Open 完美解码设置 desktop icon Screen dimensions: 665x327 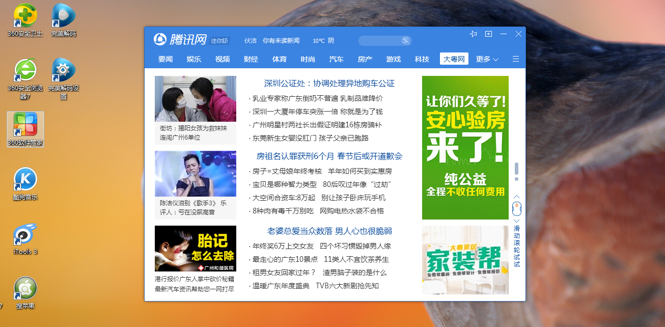click(64, 79)
